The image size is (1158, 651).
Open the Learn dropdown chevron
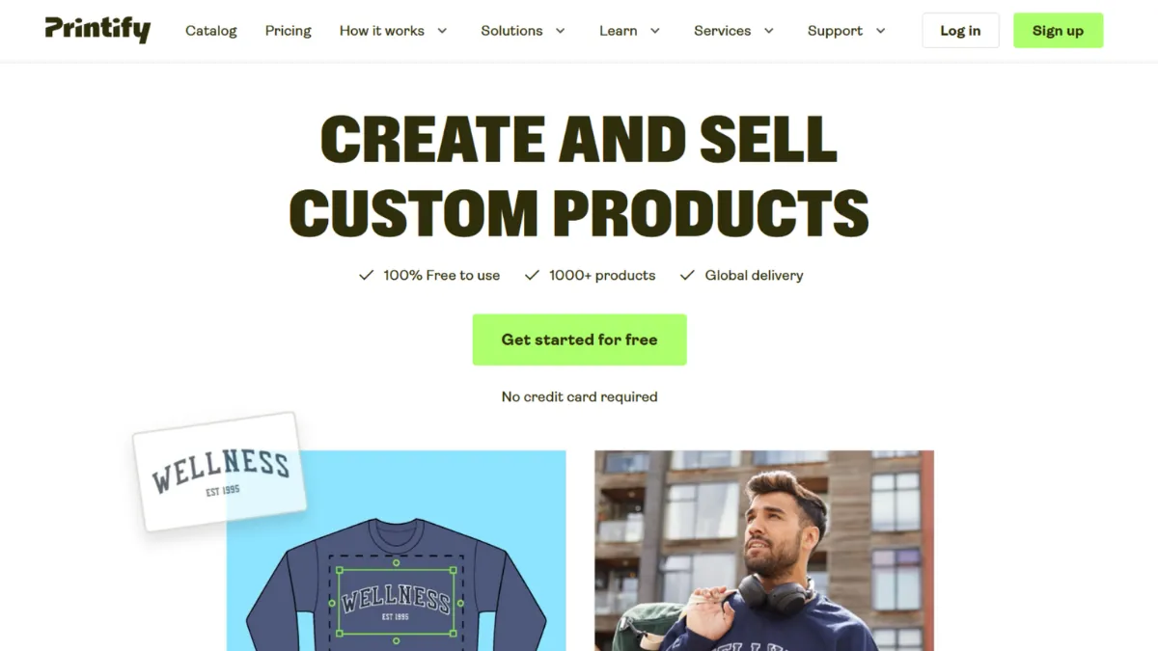point(654,31)
